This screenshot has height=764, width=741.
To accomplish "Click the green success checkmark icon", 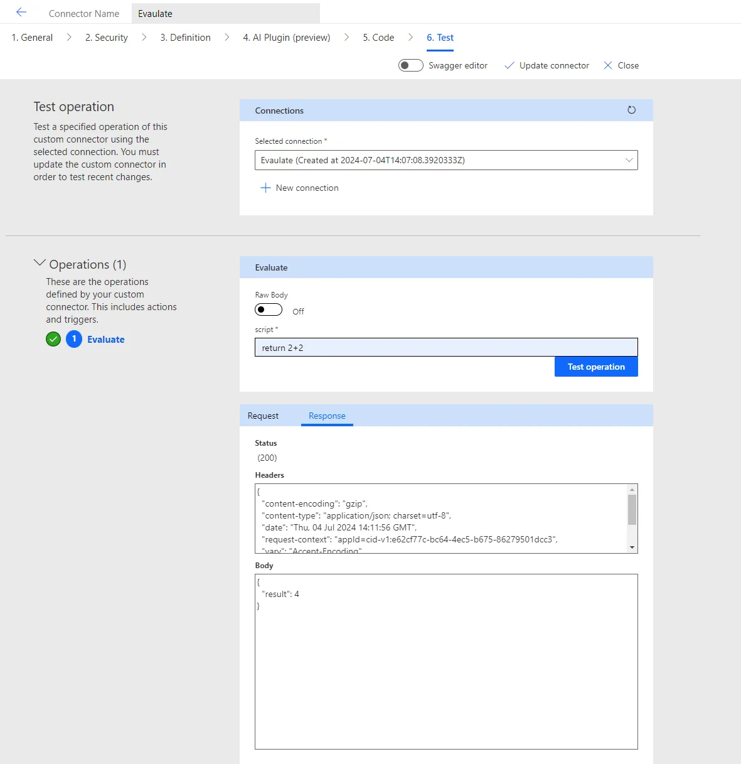I will tap(53, 340).
